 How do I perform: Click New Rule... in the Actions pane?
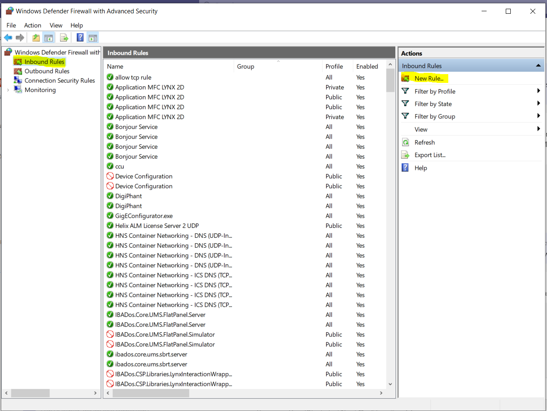[x=429, y=78]
